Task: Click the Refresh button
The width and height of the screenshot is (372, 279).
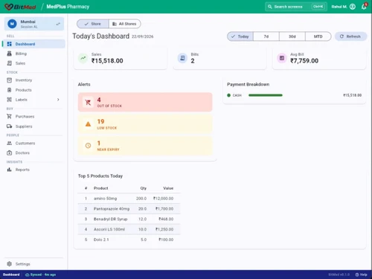Action: [350, 36]
